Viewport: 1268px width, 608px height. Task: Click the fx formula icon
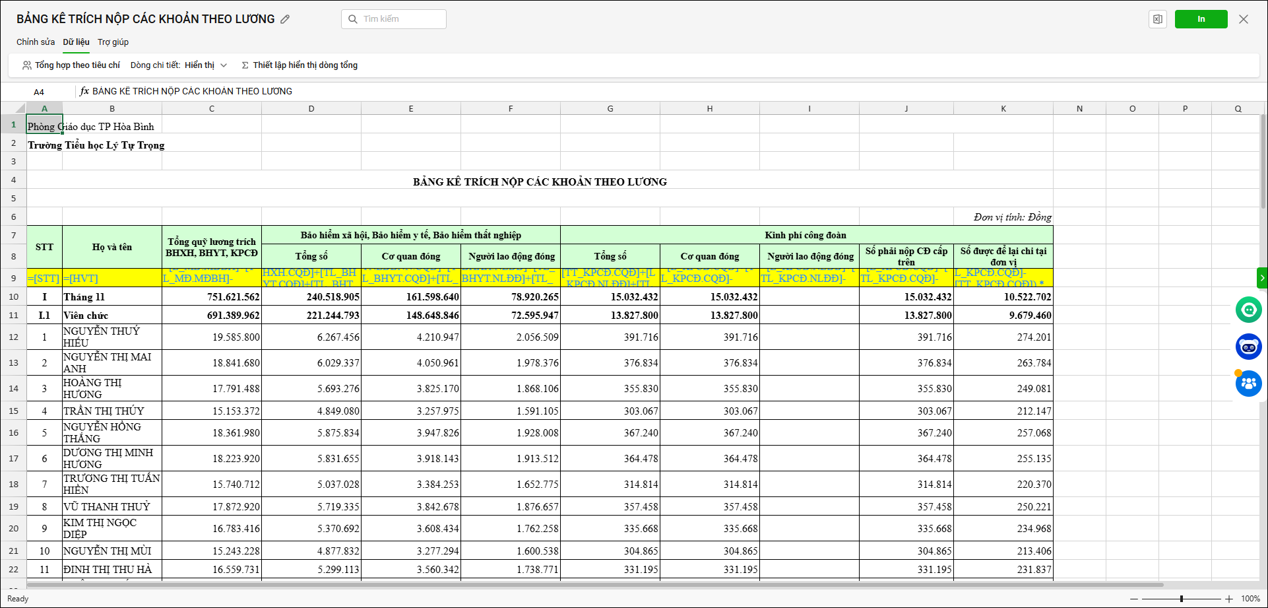[84, 91]
